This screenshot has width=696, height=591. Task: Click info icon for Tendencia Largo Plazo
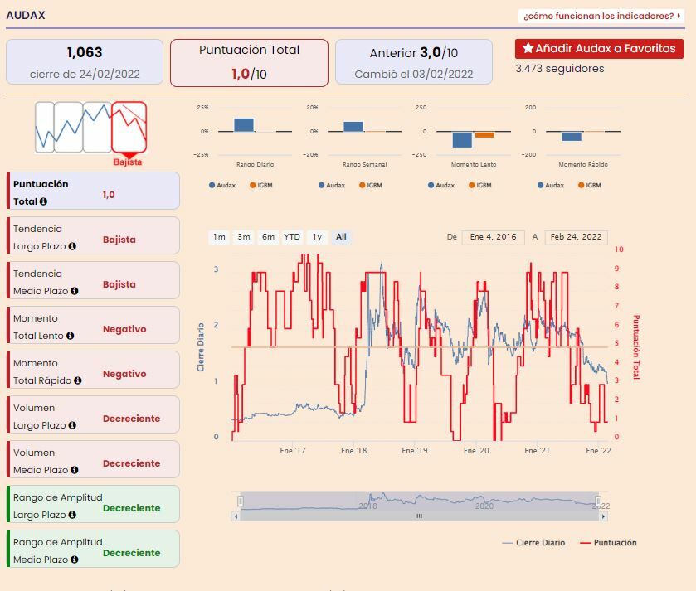point(72,246)
